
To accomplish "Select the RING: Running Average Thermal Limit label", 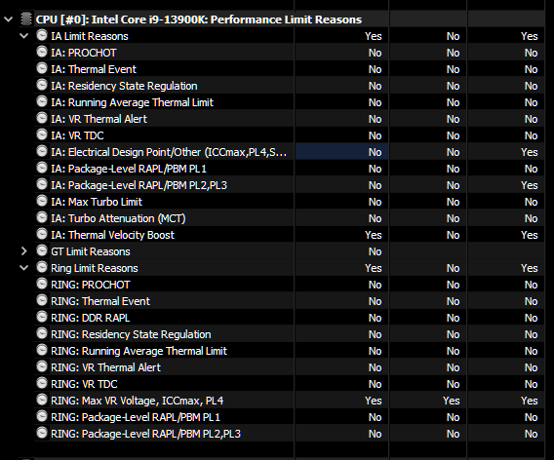I will [138, 352].
